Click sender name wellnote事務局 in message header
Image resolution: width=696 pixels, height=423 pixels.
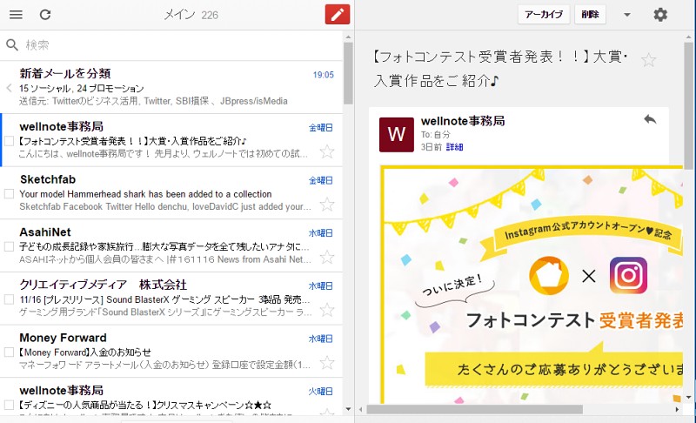click(463, 121)
